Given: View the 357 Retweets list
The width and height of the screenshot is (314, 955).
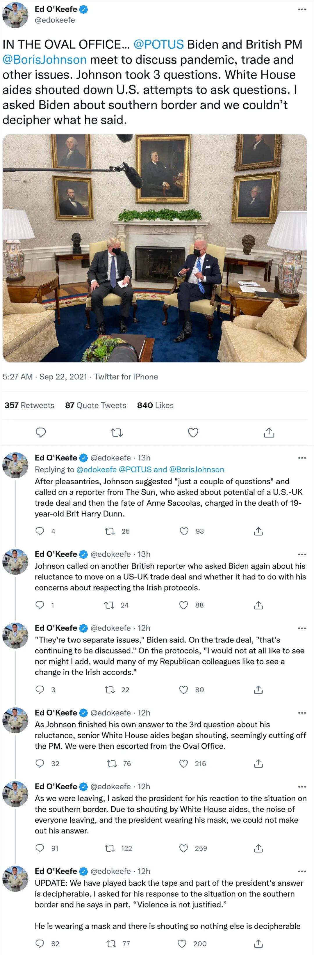Looking at the screenshot, I should tap(29, 405).
